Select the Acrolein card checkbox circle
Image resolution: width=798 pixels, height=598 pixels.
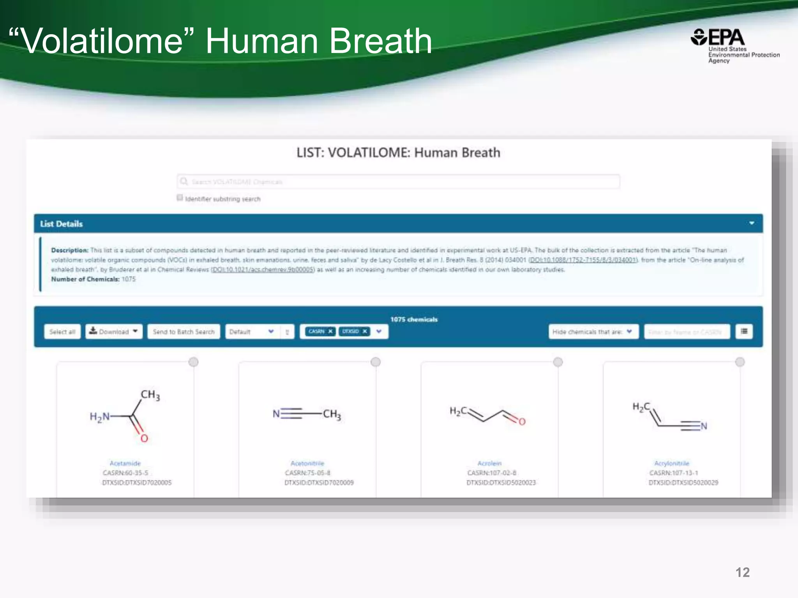[x=558, y=362]
